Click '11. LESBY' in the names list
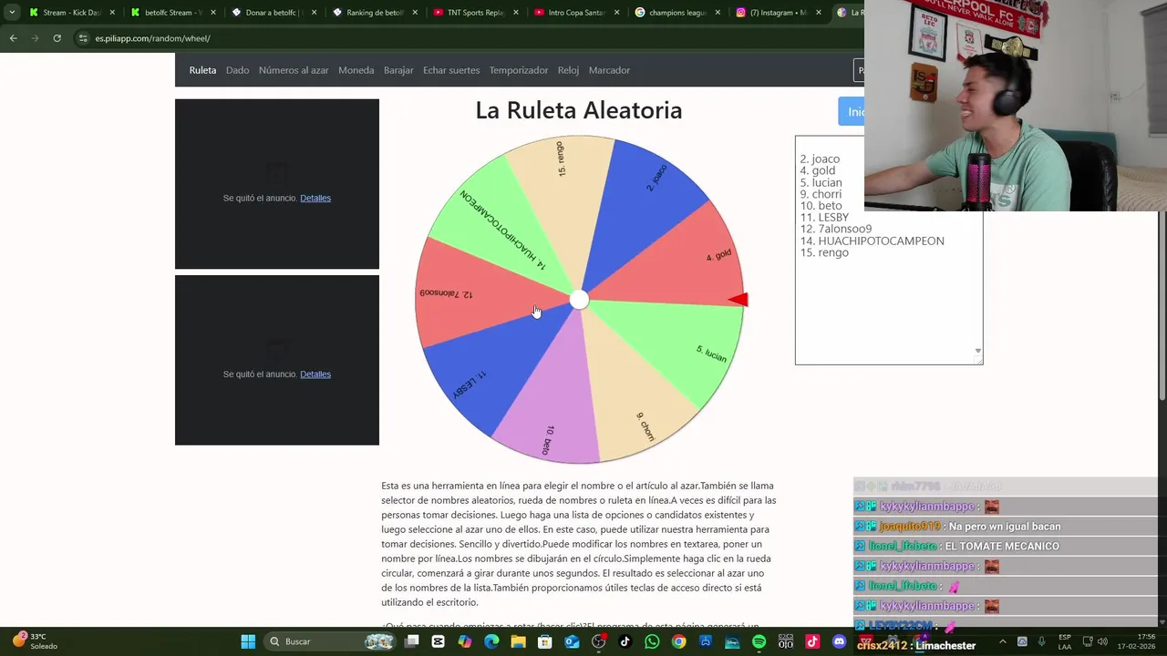This screenshot has width=1167, height=656. [824, 217]
